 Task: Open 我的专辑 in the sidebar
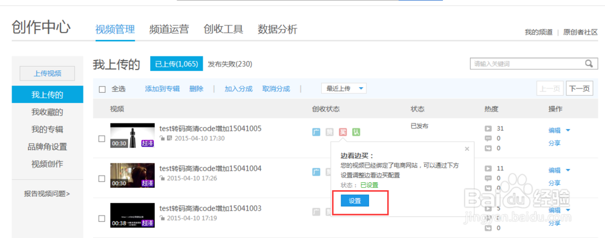coord(47,130)
